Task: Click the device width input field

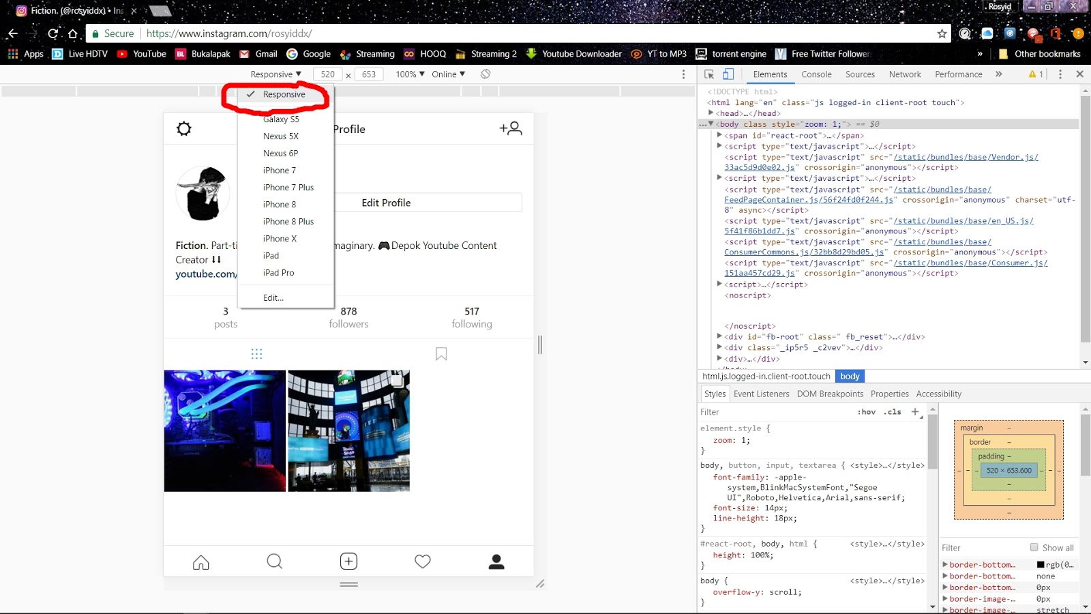Action: [328, 74]
